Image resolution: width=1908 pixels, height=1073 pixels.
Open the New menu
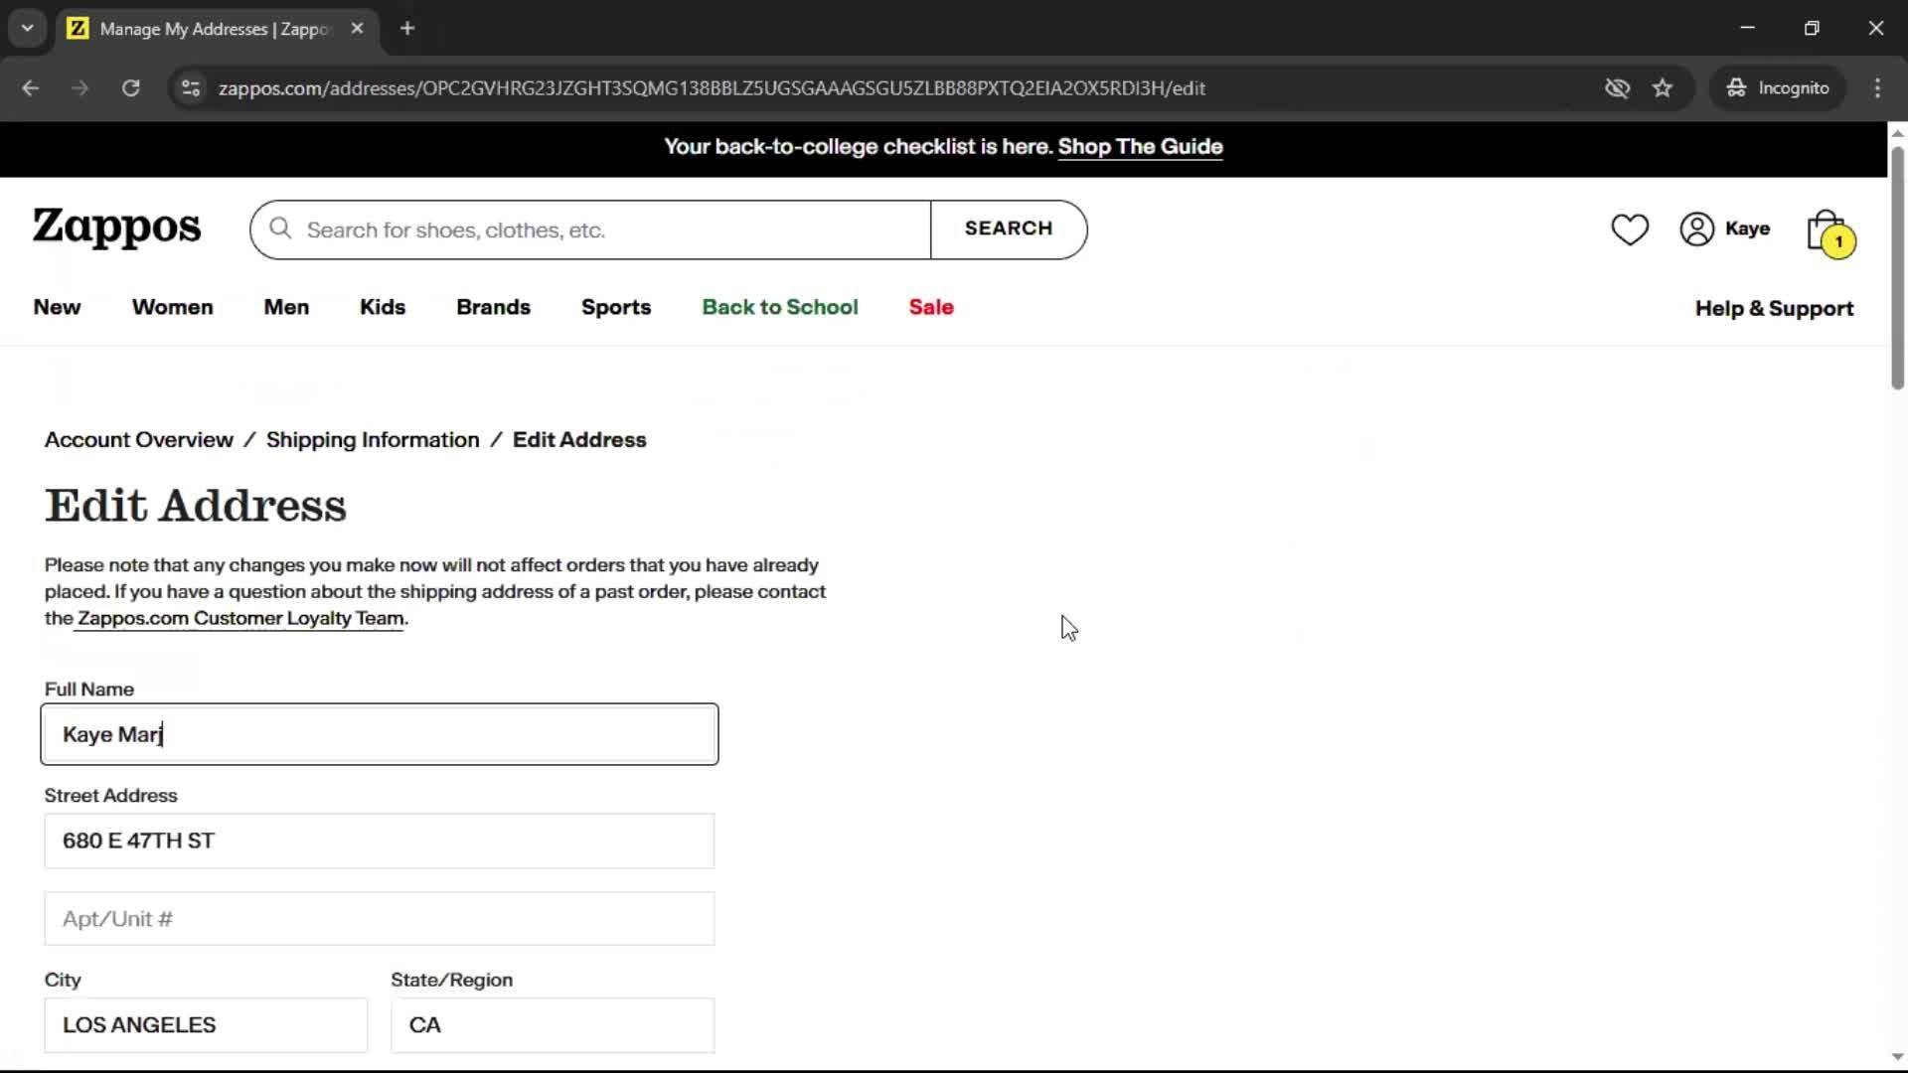[x=57, y=308]
